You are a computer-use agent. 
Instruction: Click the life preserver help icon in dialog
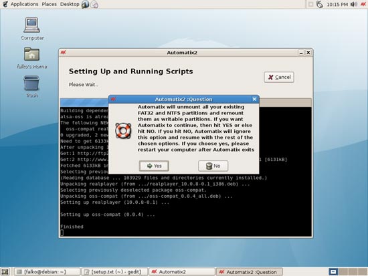click(123, 131)
